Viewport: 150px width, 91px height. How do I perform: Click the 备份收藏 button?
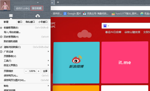pos(37,8)
